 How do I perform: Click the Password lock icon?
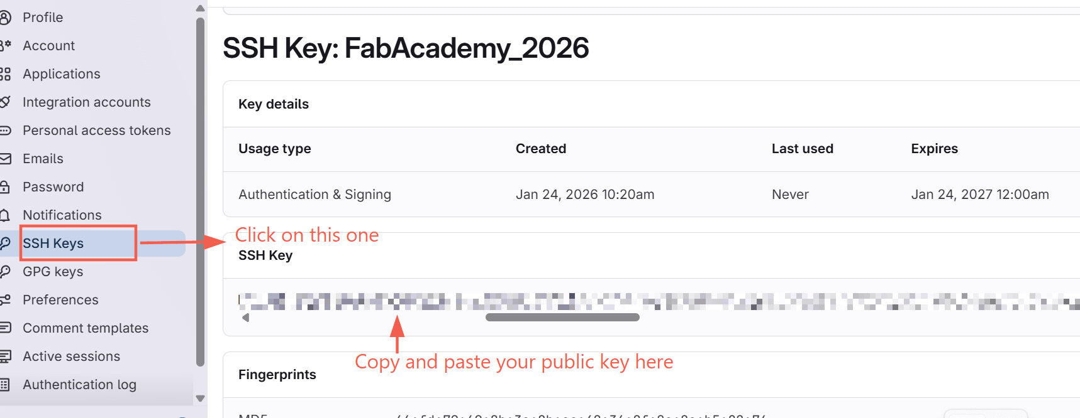[6, 186]
